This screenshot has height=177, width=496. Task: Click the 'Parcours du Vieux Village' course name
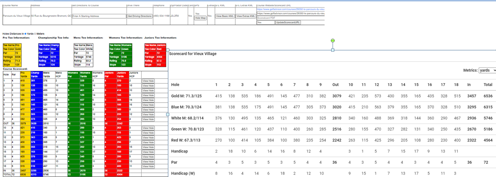click(x=16, y=16)
